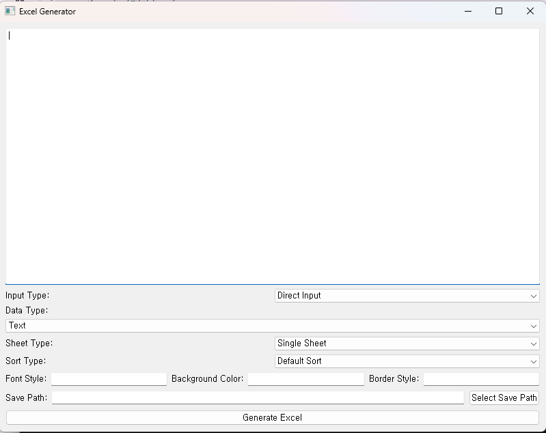Expand the Data Type dropdown showing Text
This screenshot has height=433, width=546.
point(272,326)
